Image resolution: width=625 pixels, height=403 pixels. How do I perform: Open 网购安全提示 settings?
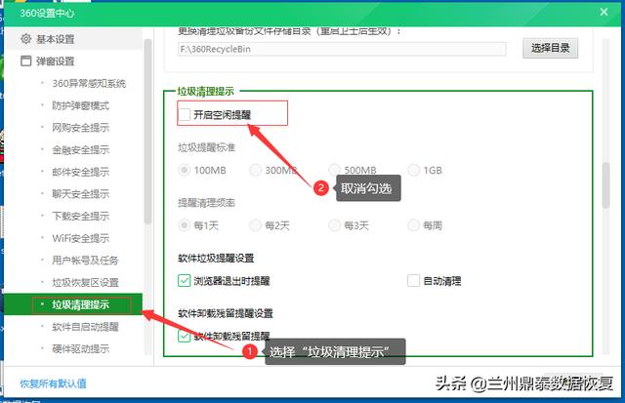(80, 128)
